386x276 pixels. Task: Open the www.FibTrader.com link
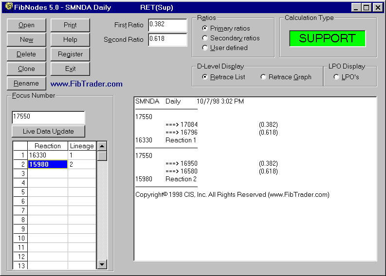coord(87,84)
